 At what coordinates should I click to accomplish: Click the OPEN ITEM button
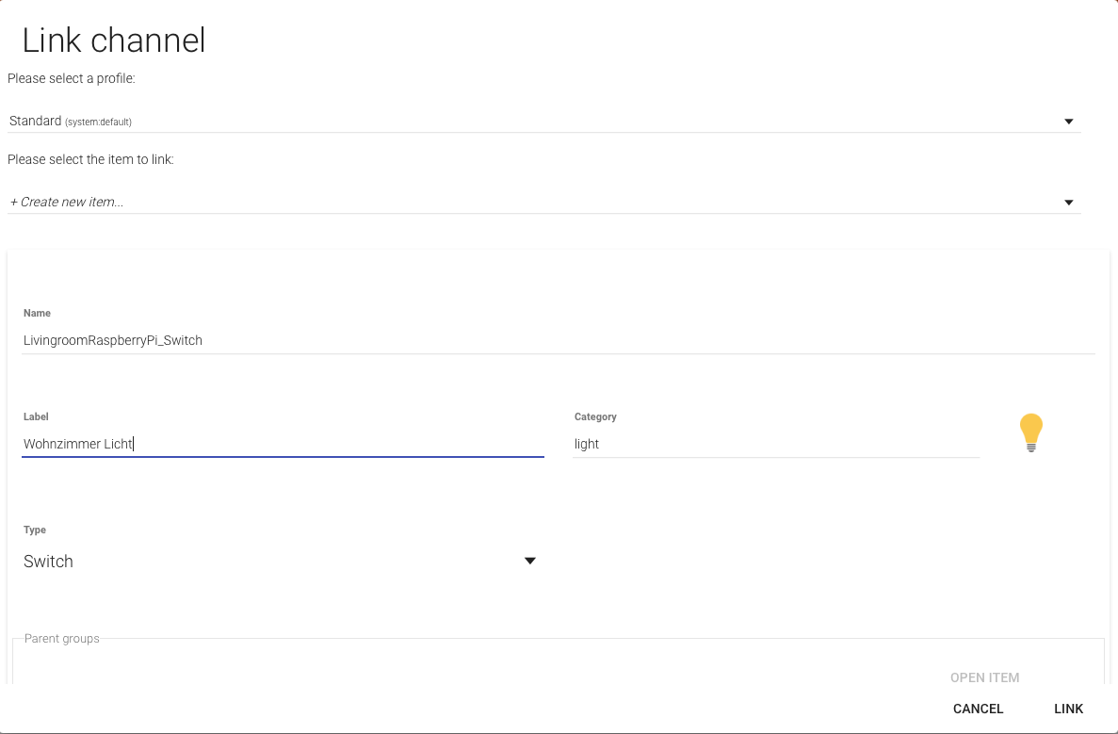(x=984, y=677)
